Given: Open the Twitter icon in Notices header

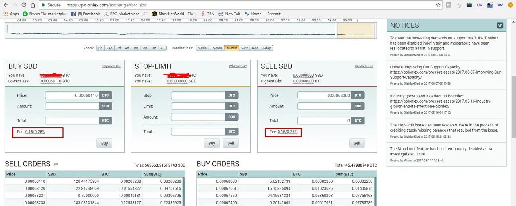Looking at the screenshot, I should click(x=500, y=25).
